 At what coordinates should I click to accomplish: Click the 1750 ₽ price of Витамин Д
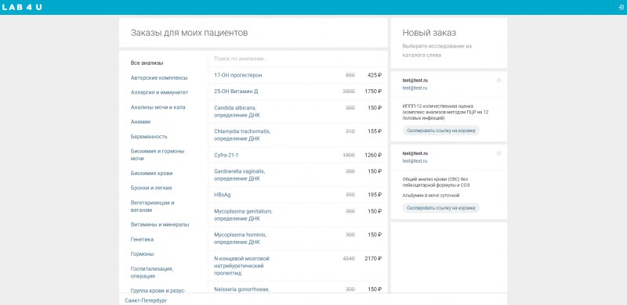[x=373, y=91]
